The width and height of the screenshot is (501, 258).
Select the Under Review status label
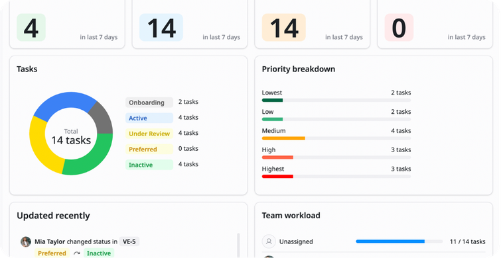(149, 134)
